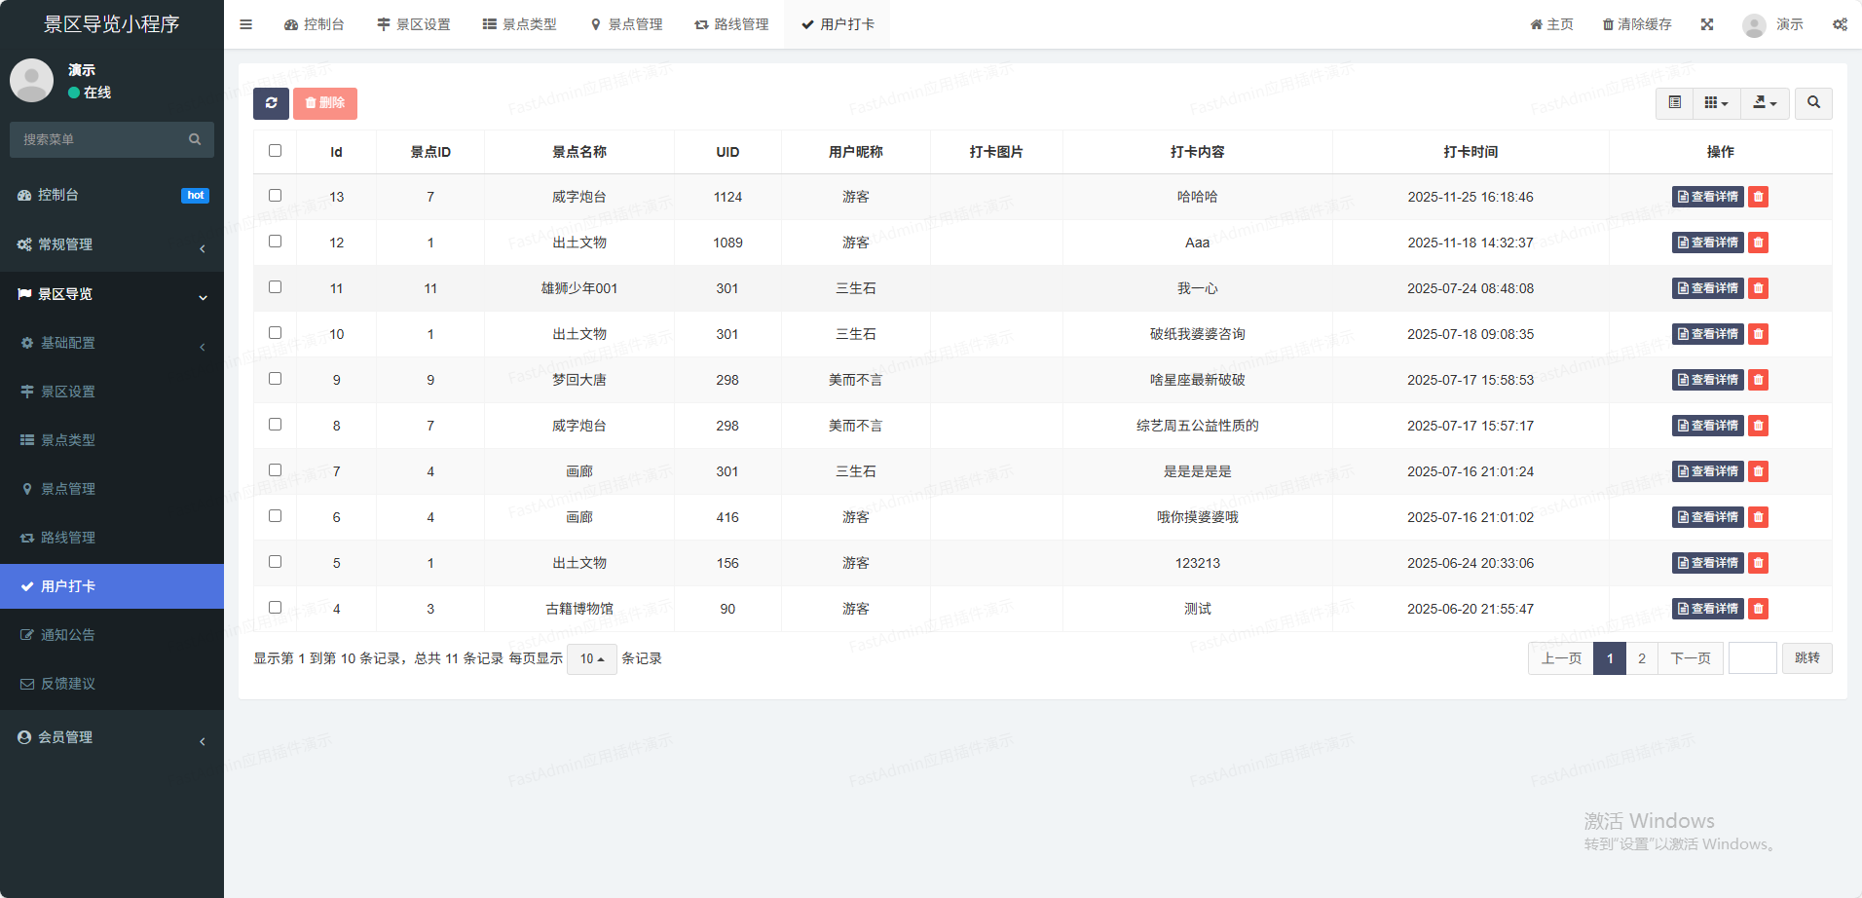Click the fullscreen icon in header
Viewport: 1862px width, 898px height.
click(1707, 24)
